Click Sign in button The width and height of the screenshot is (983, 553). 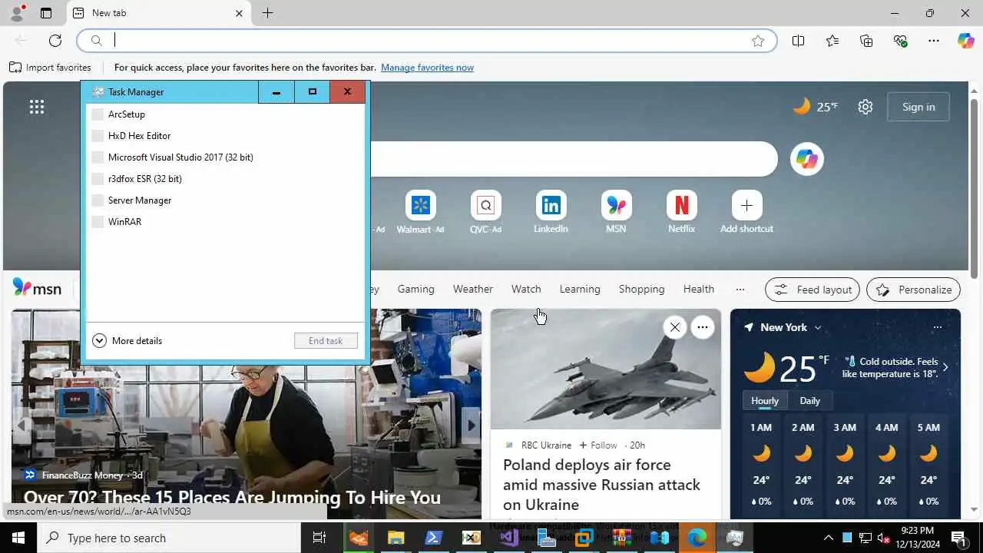(918, 107)
